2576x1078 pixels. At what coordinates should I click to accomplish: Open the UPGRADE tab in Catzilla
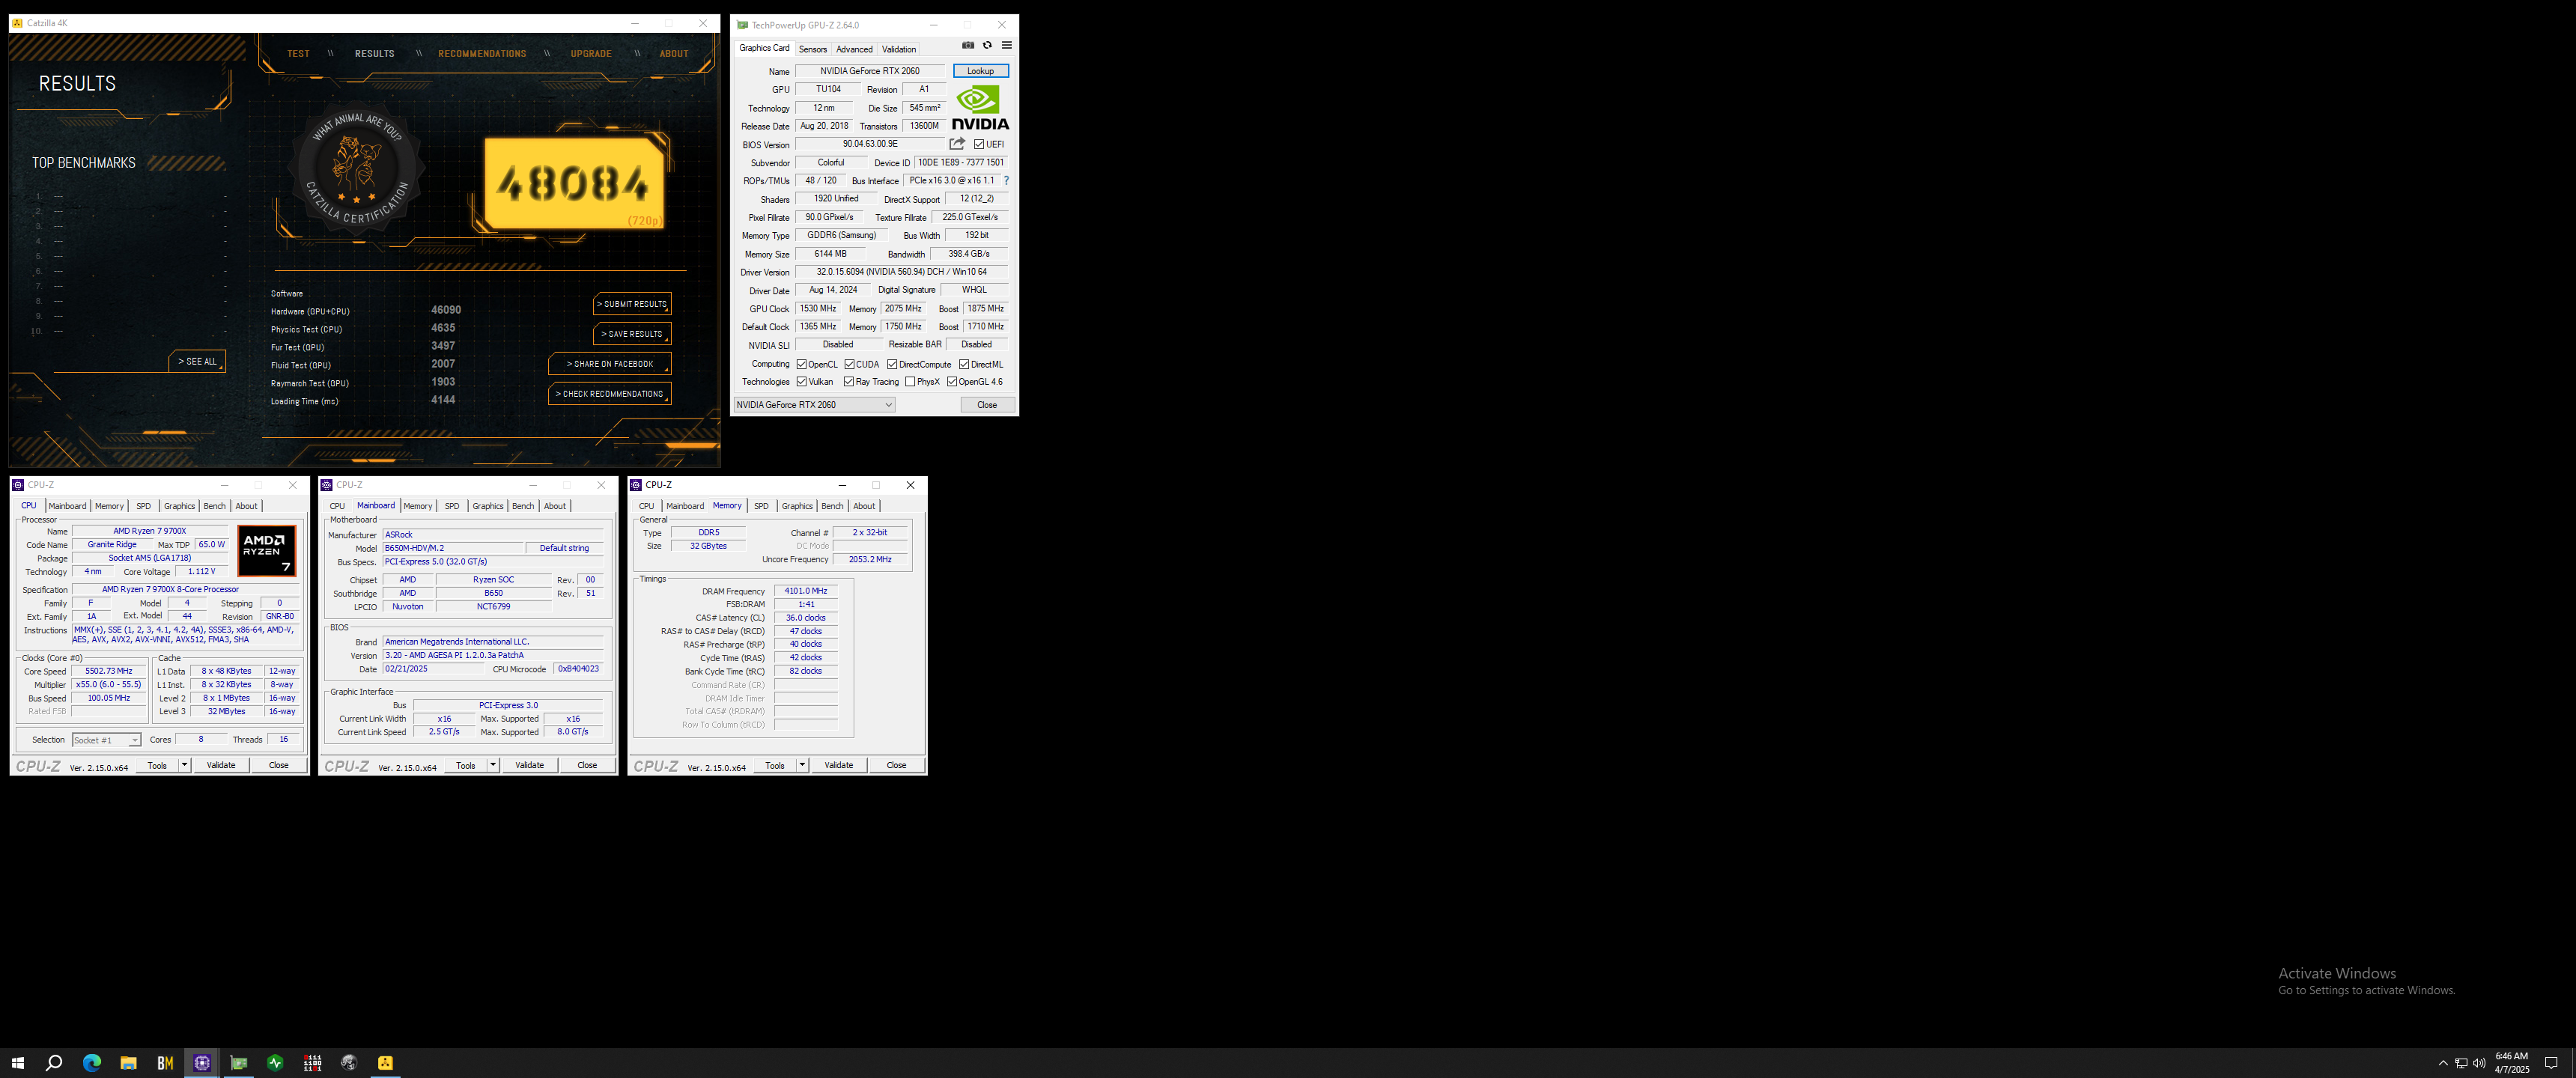click(x=591, y=54)
